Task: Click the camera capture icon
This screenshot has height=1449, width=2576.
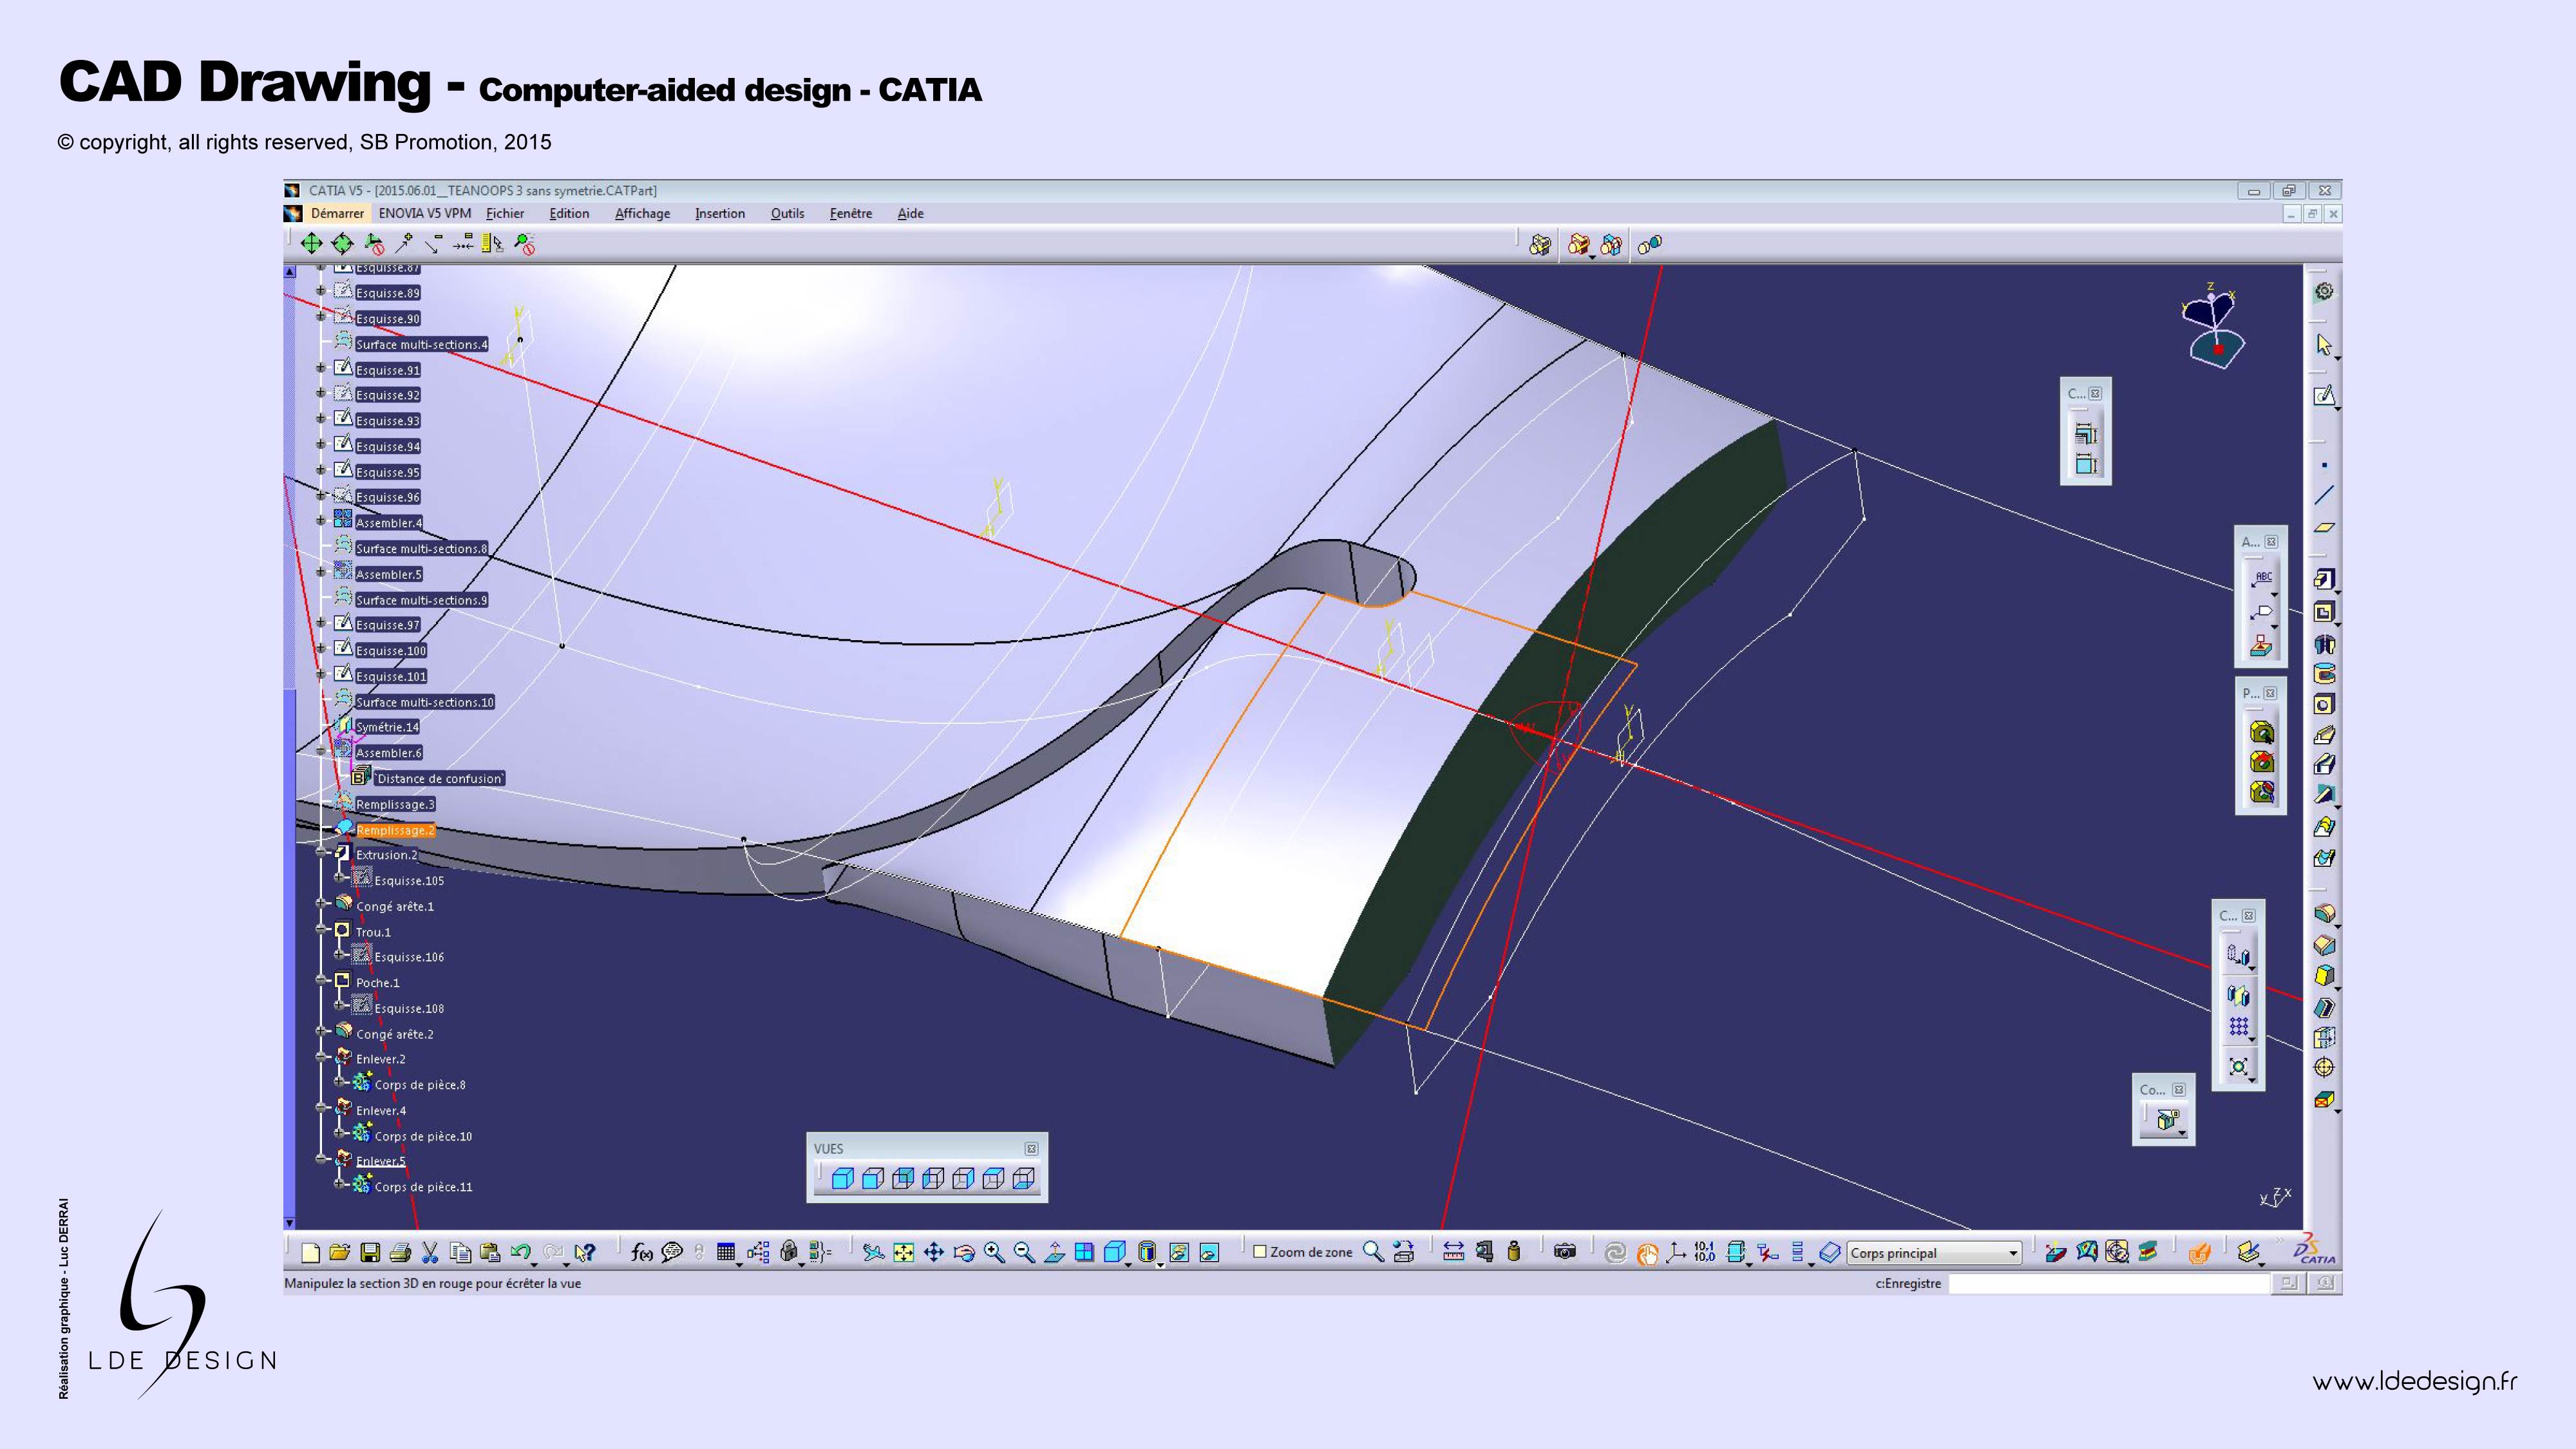Action: pos(1564,1252)
